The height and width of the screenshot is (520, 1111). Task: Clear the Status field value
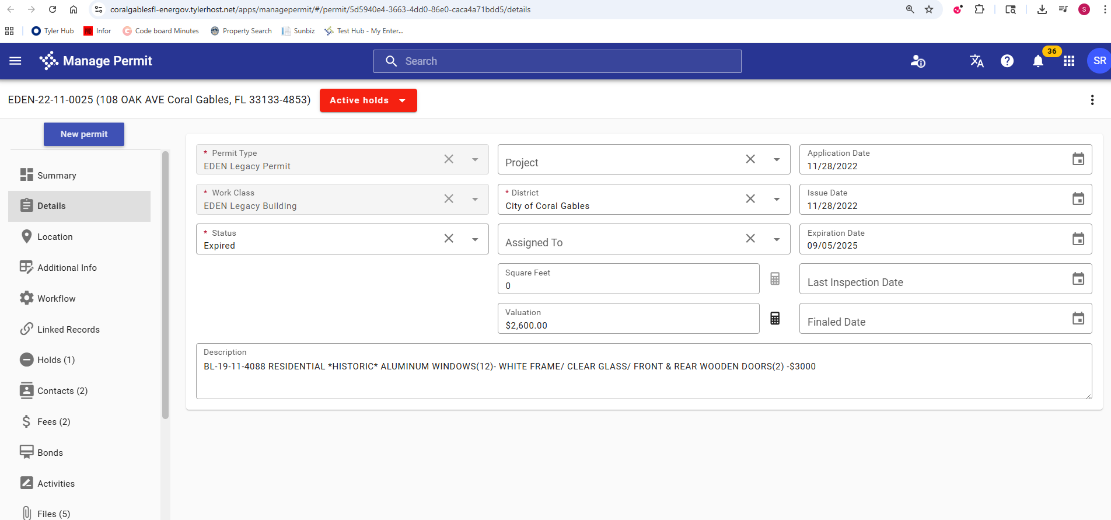448,239
